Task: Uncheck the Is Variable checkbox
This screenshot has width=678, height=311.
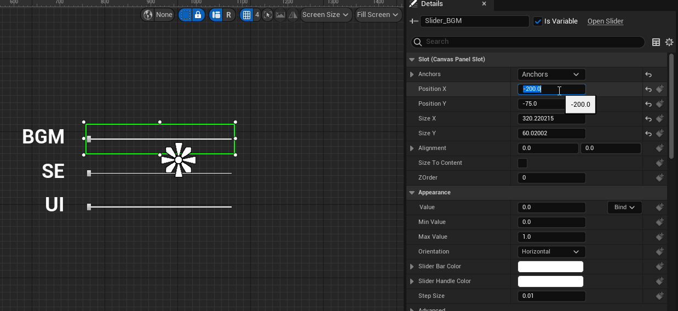Action: (538, 21)
